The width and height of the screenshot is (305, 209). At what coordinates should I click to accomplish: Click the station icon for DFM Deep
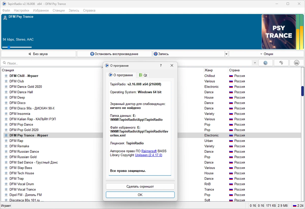click(6, 98)
